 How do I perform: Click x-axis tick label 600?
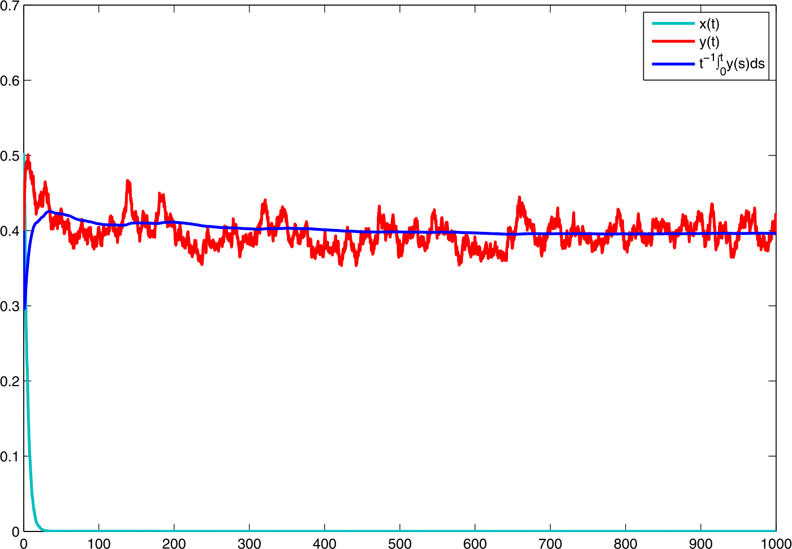[x=475, y=543]
